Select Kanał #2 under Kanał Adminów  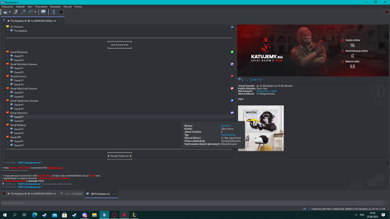[x=19, y=121]
